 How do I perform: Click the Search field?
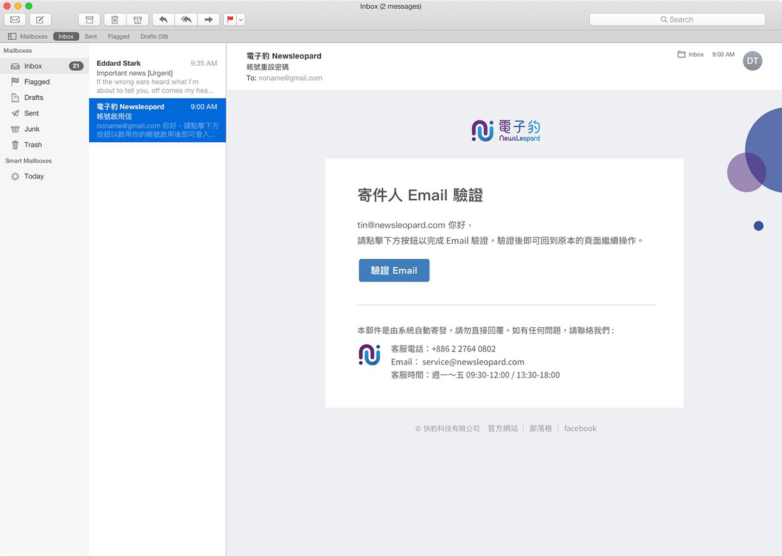pyautogui.click(x=677, y=20)
